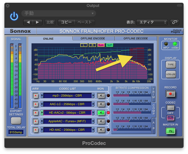Screen dimensions: 188x154
Task: Select the DIFF waveform button
Action: [x=170, y=118]
